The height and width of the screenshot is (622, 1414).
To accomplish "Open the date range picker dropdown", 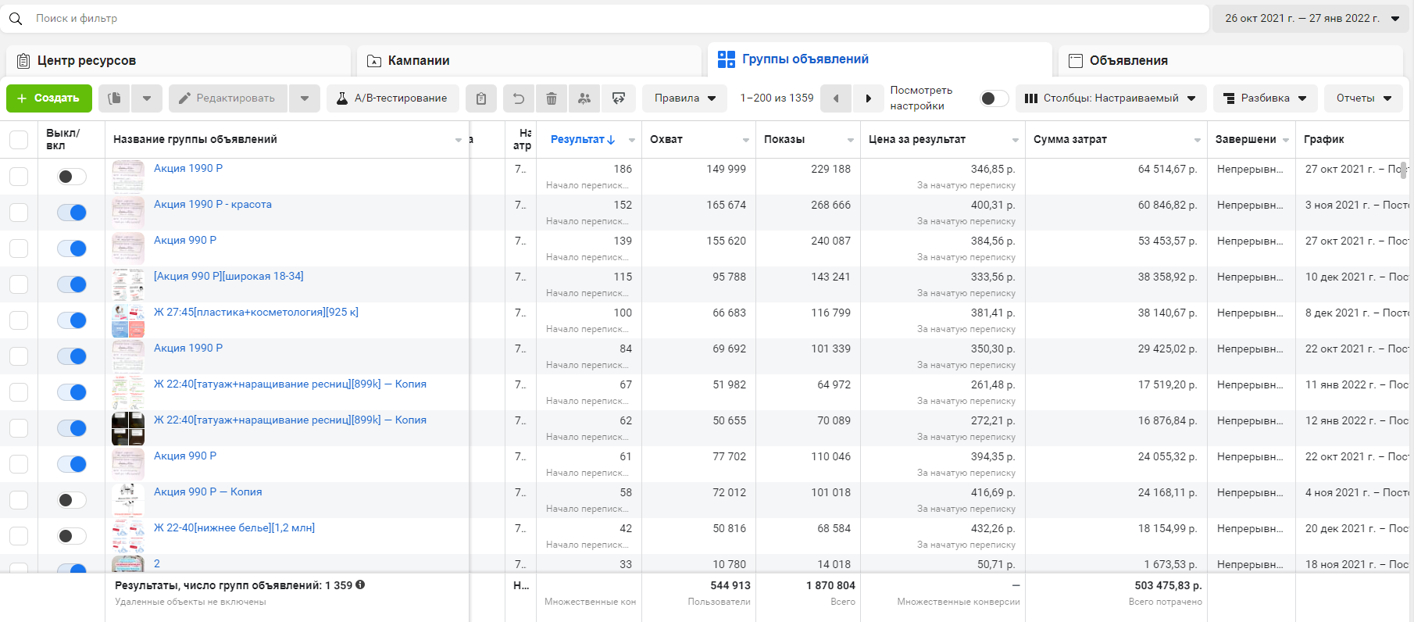I will [x=1312, y=19].
